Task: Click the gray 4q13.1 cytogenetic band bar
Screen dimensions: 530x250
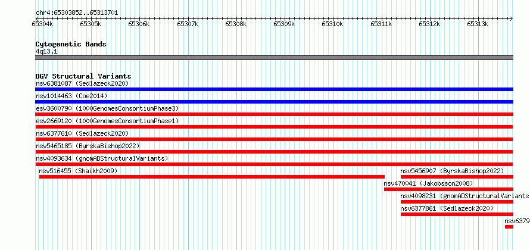Action: (x=274, y=58)
